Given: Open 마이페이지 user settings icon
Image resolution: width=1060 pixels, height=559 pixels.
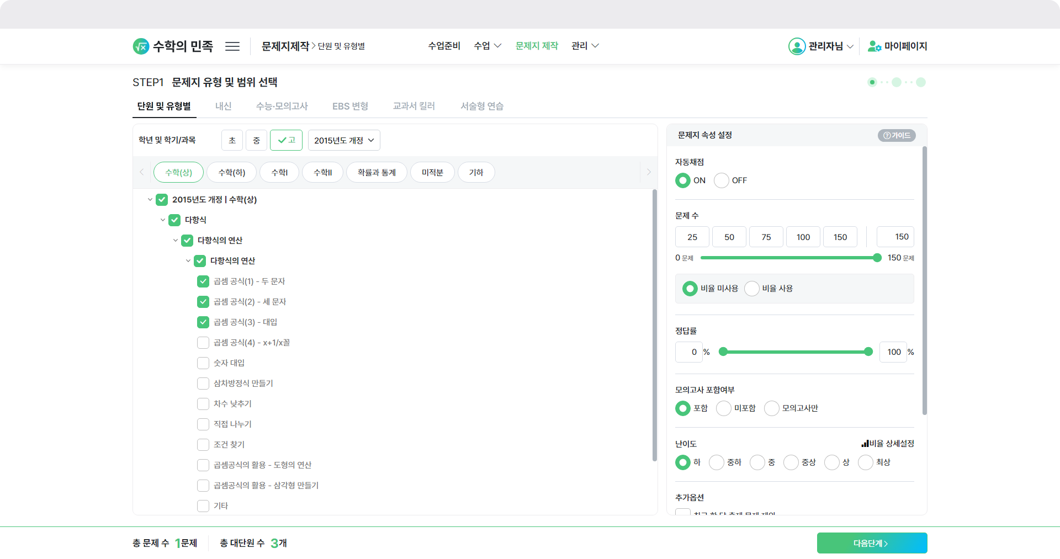Looking at the screenshot, I should tap(874, 46).
